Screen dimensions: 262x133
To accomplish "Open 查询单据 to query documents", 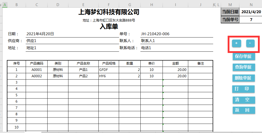I will tap(244, 67).
